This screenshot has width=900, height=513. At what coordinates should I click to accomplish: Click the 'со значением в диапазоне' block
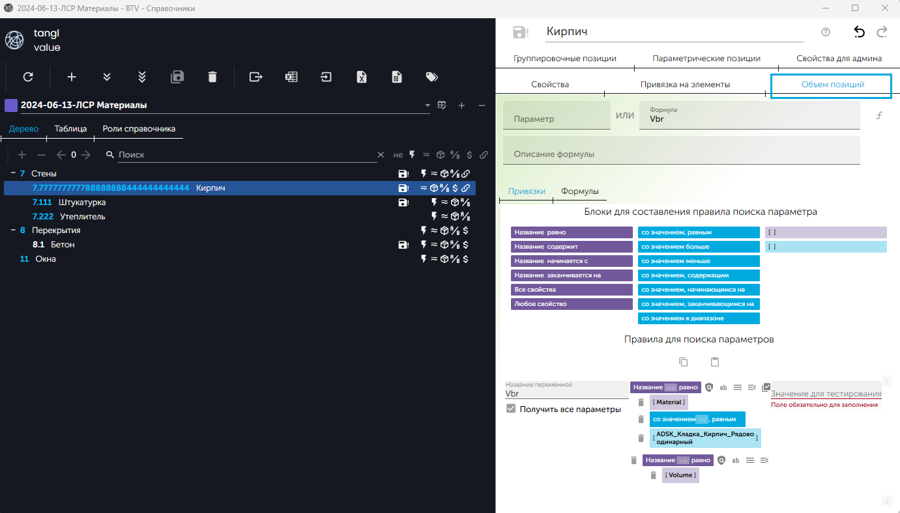(699, 318)
